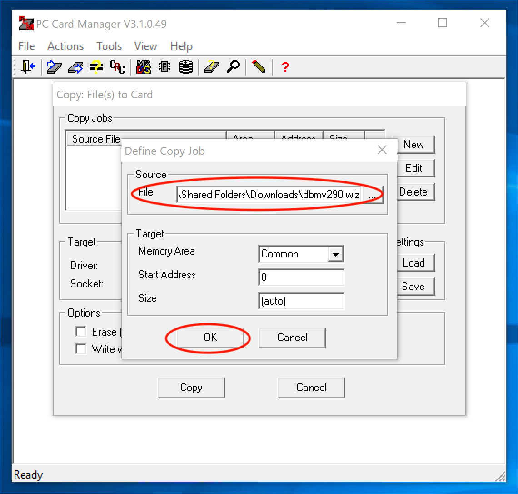The height and width of the screenshot is (494, 518).
Task: Open Help via the red question mark icon
Action: (284, 67)
